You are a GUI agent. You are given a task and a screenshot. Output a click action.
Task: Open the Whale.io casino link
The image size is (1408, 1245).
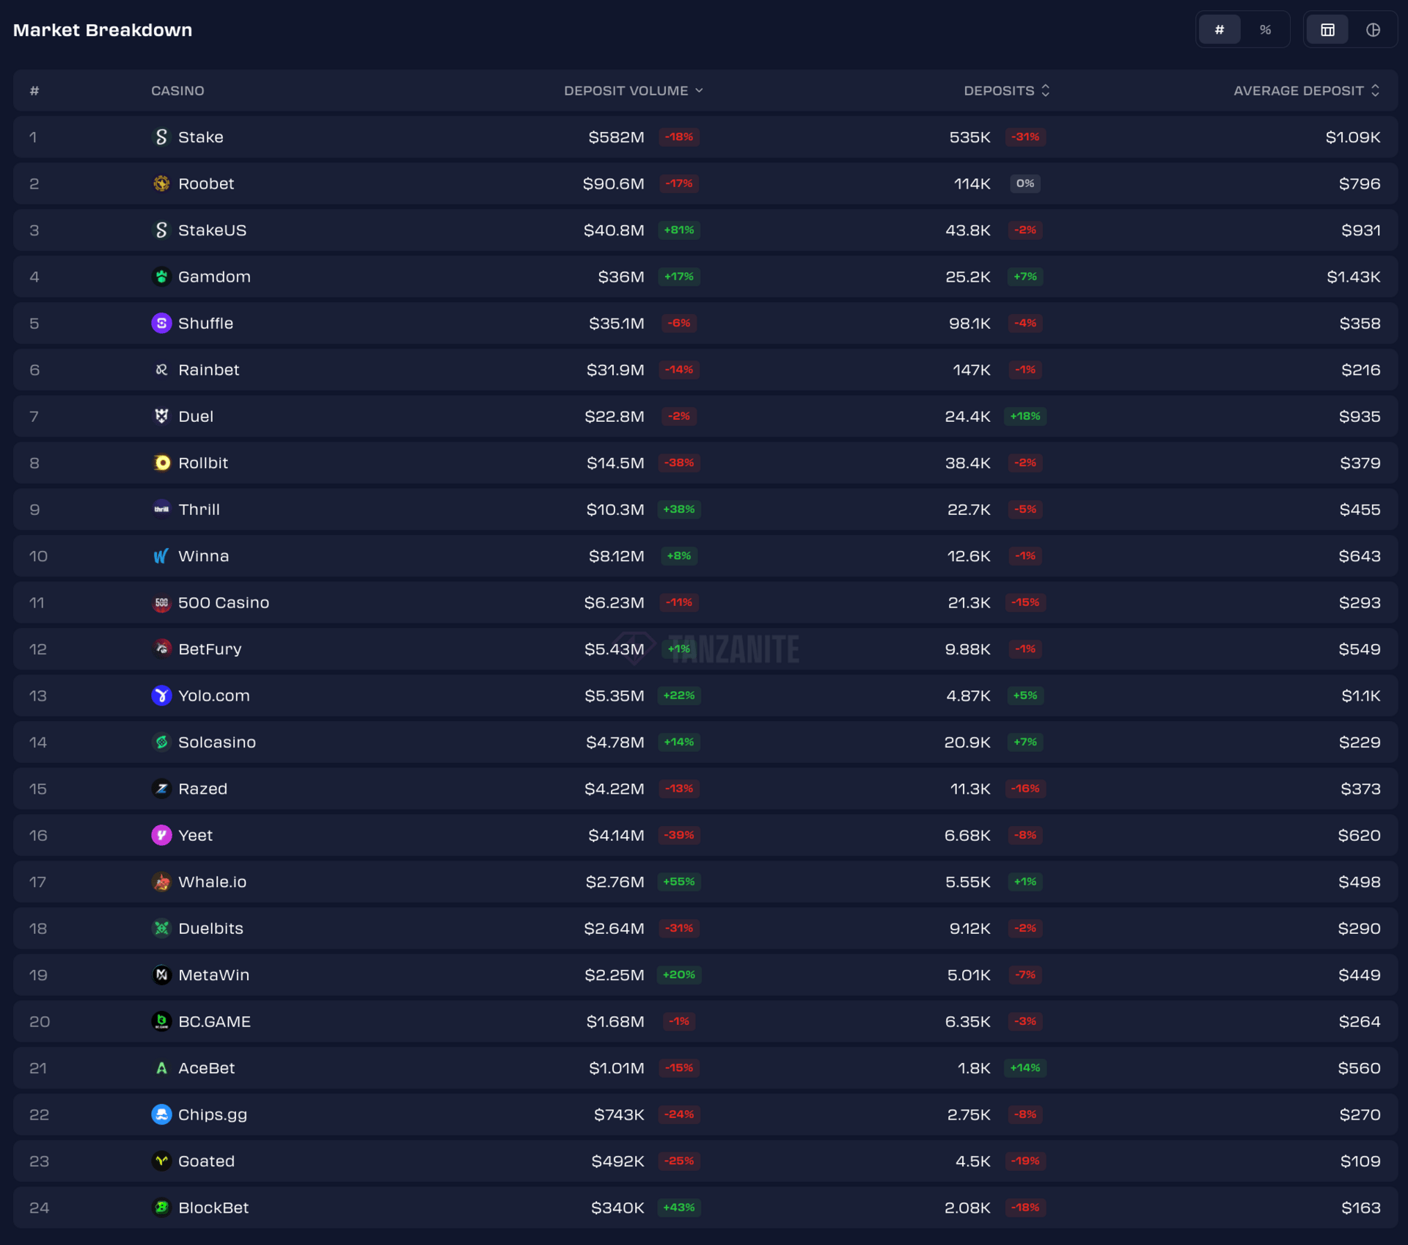(x=212, y=882)
